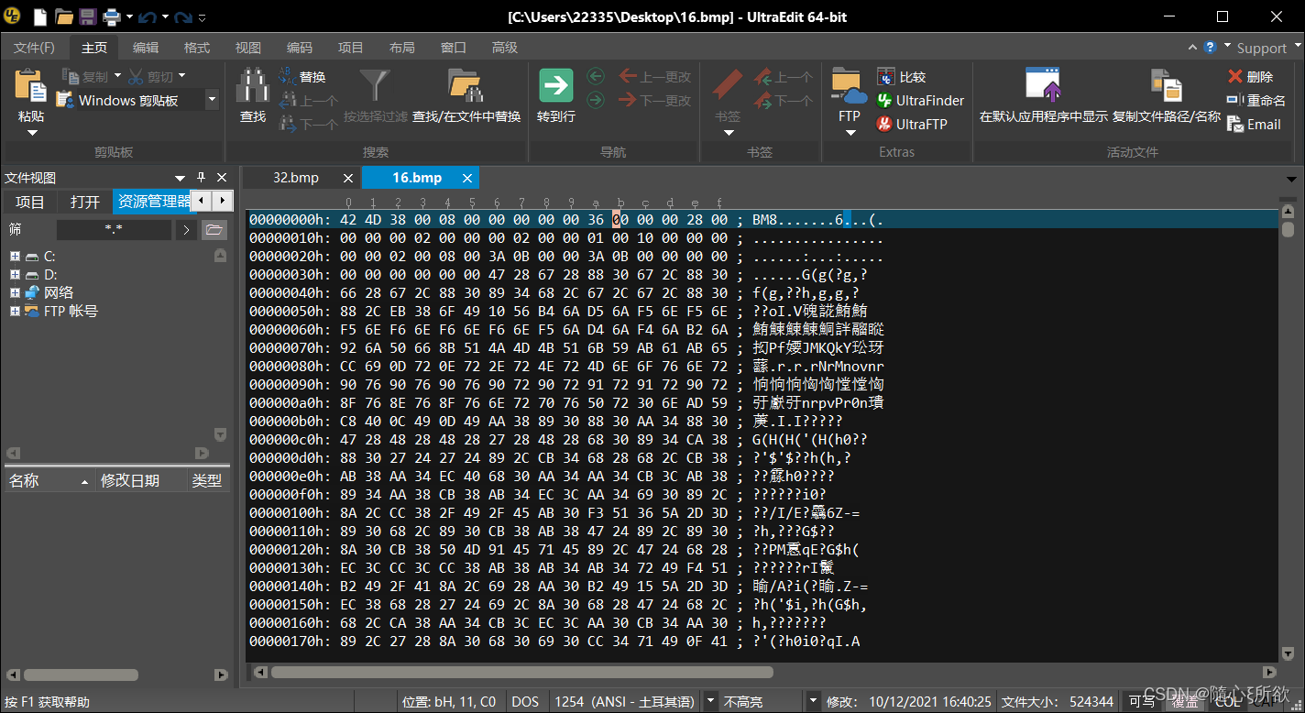The height and width of the screenshot is (713, 1305).
Task: Save the file with the floppy disk icon
Action: 88,16
